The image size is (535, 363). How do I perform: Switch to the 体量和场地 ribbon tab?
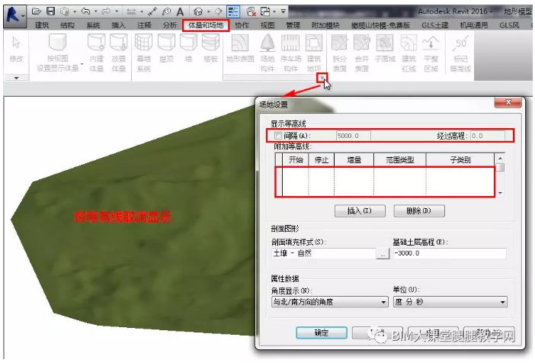click(204, 25)
